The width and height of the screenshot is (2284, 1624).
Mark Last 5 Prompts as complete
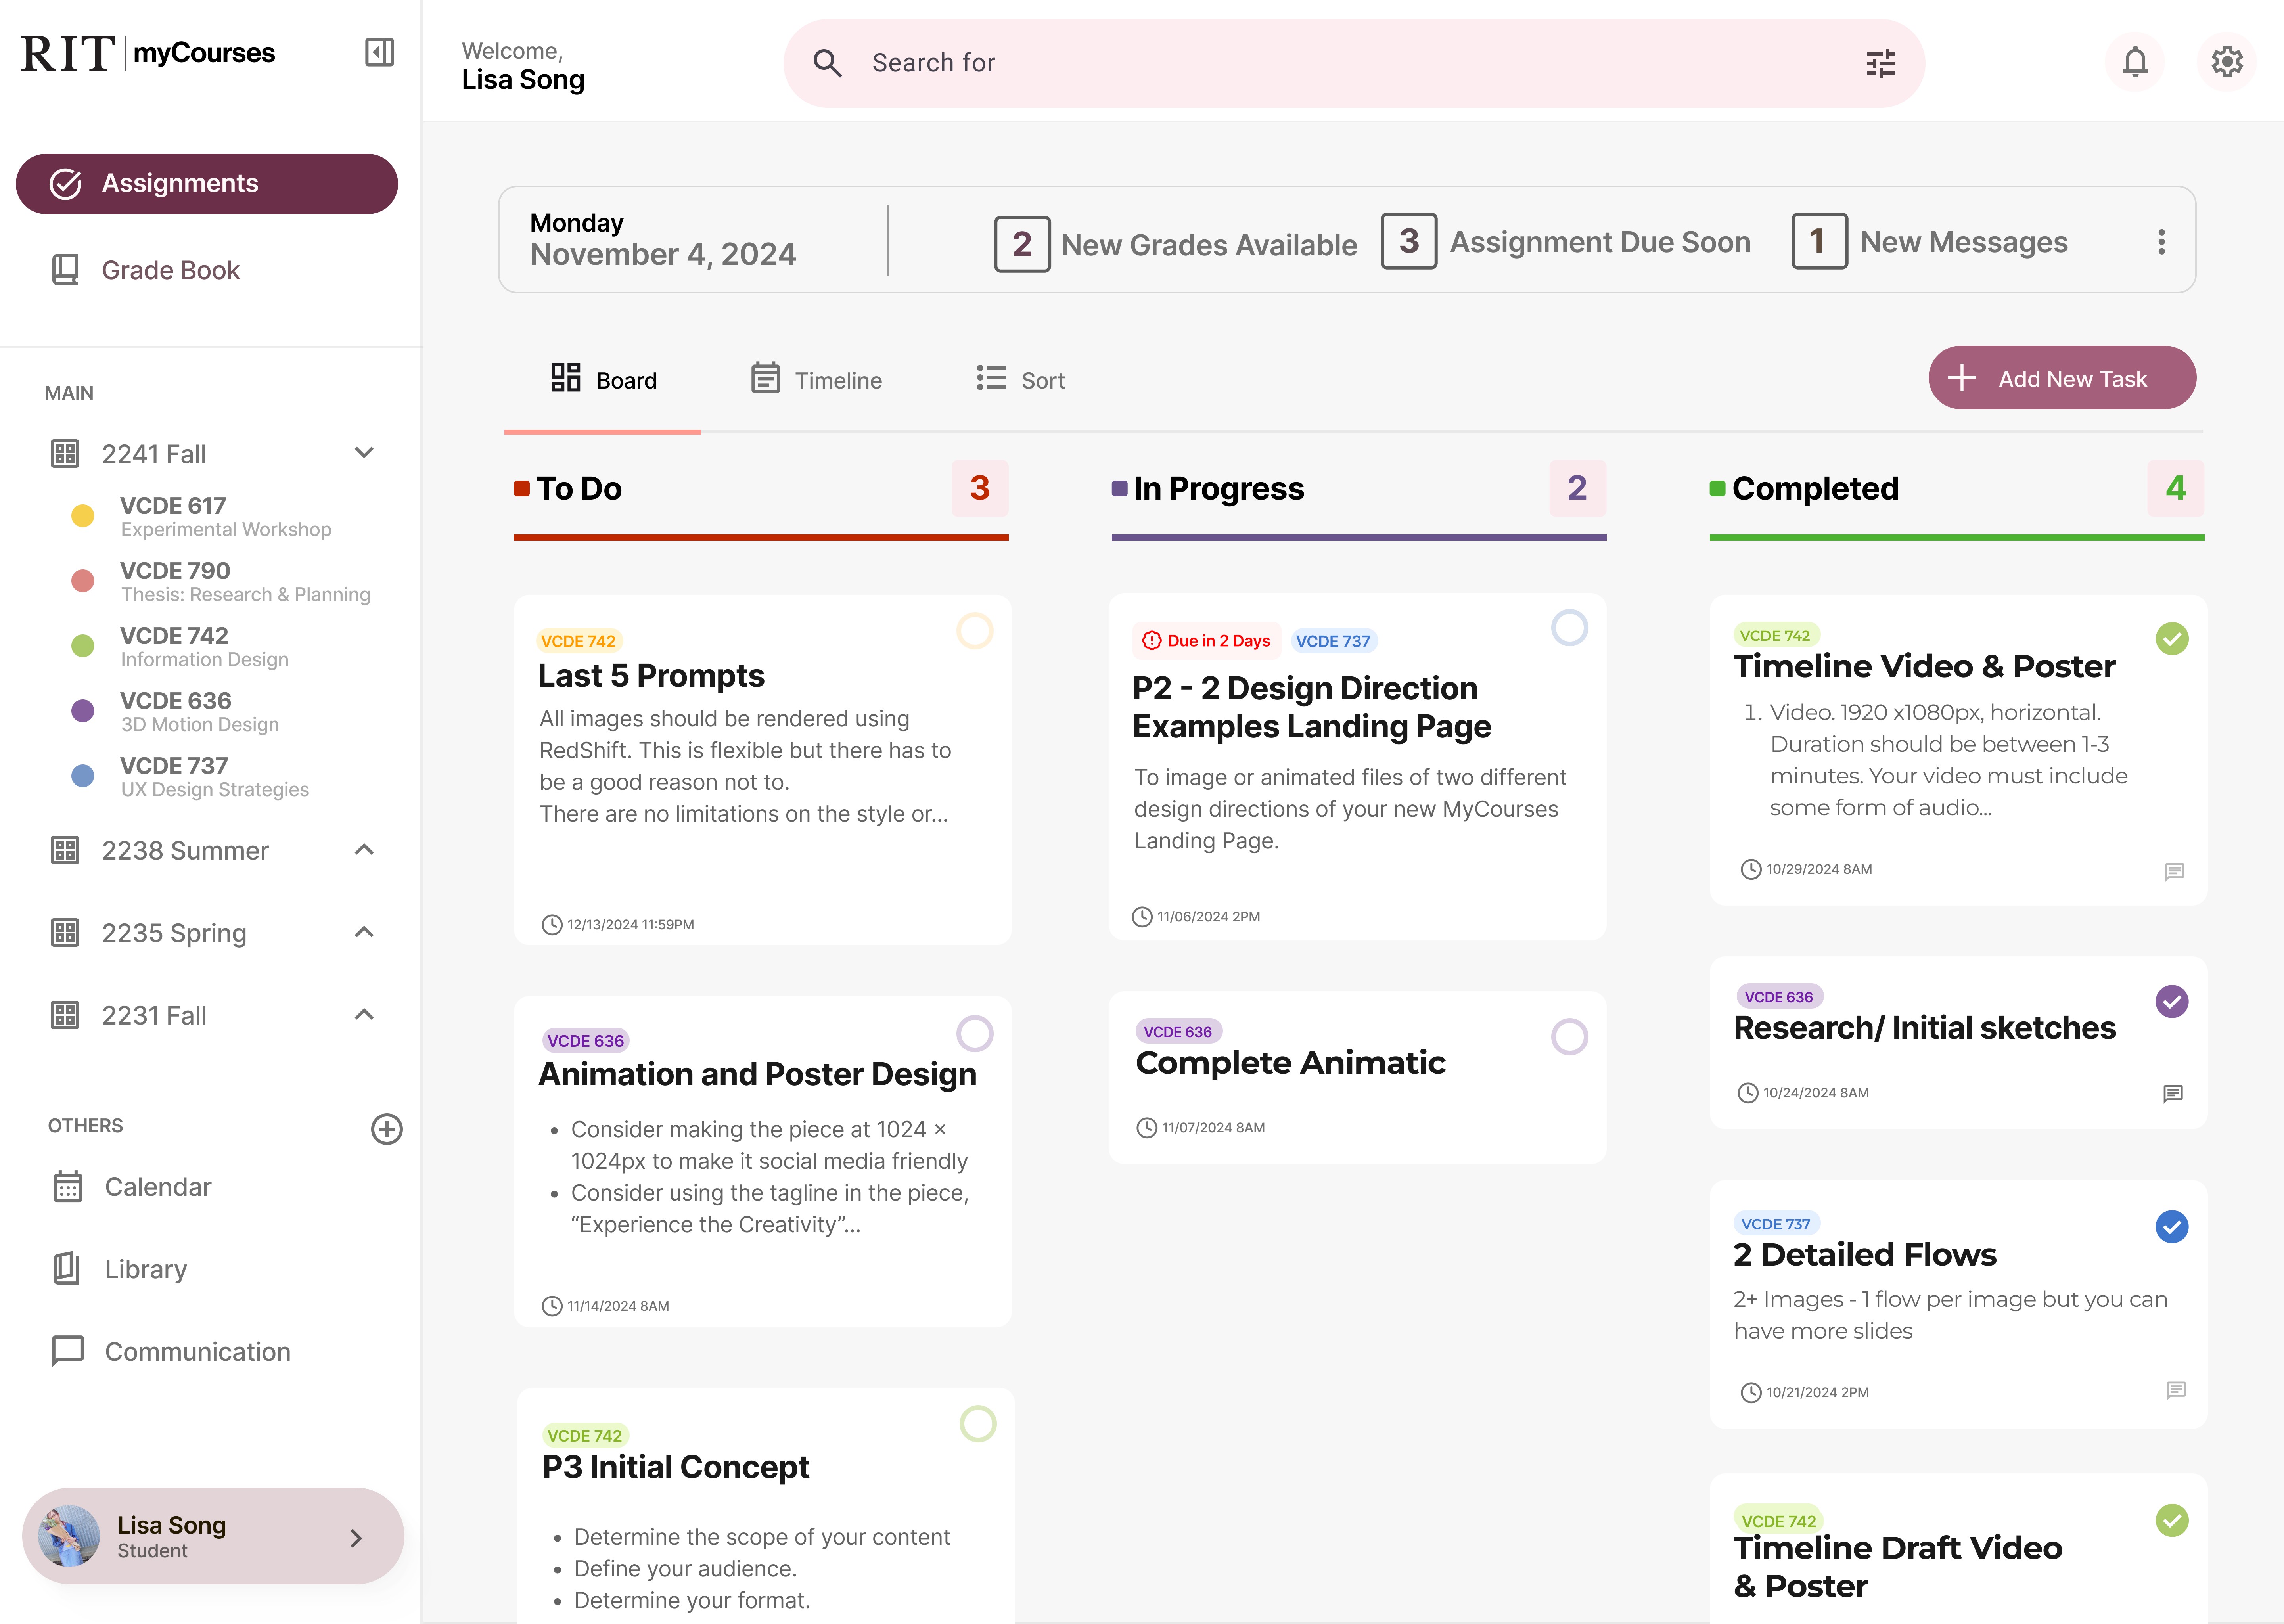click(x=975, y=631)
